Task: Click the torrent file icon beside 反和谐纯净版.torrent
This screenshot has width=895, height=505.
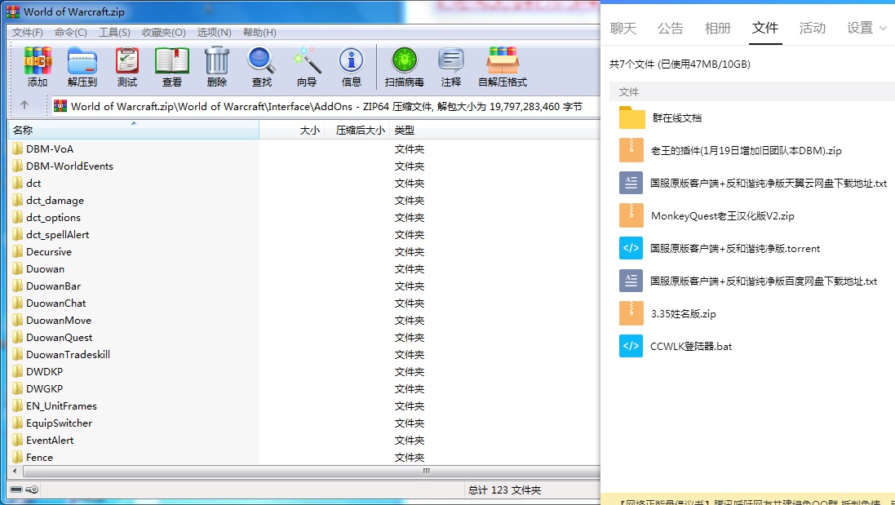Action: coord(630,248)
